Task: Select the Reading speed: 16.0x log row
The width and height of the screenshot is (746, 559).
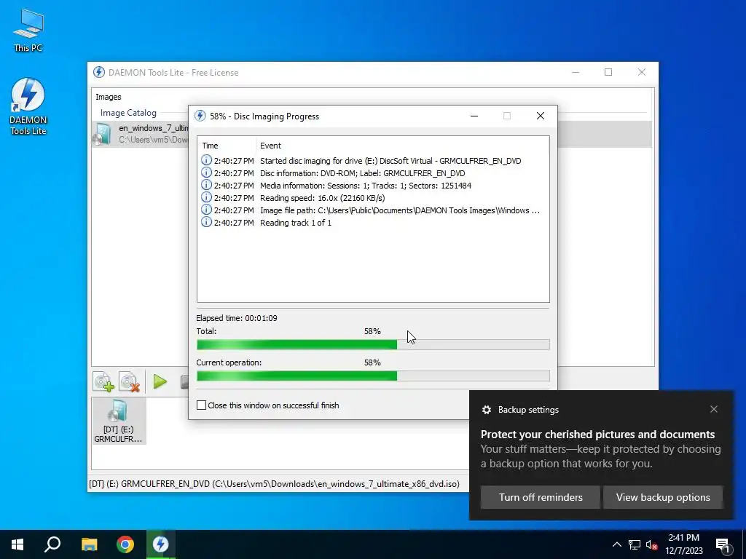Action: tap(373, 198)
